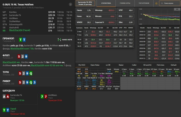Click the red 7 card at showdown
The height and width of the screenshot is (117, 181).
coord(46,97)
